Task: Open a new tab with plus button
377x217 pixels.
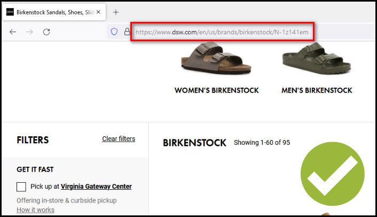Action: pos(116,12)
